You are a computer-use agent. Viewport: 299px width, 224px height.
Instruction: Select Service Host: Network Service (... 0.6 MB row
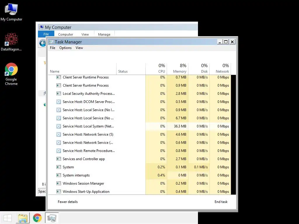[140, 142]
